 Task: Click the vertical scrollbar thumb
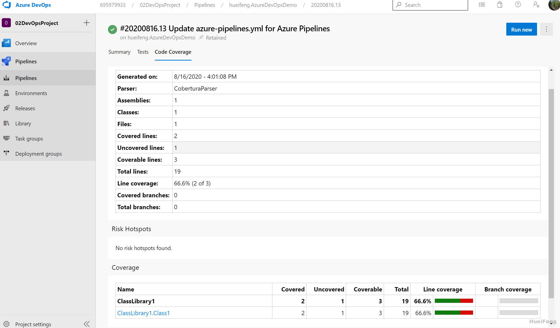click(551, 194)
